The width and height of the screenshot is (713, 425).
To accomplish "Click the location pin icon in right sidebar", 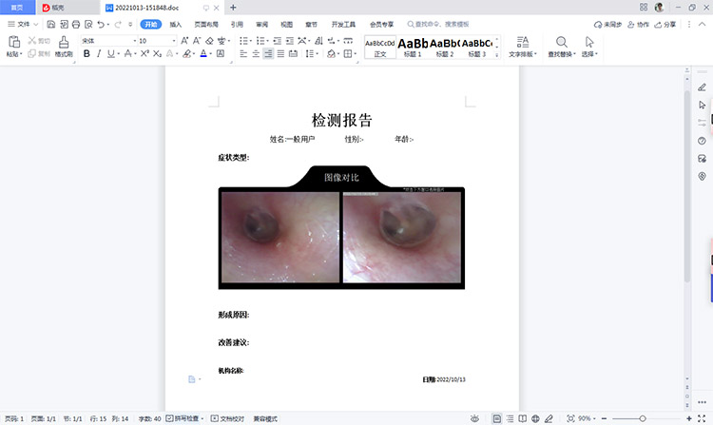I will coord(703,176).
